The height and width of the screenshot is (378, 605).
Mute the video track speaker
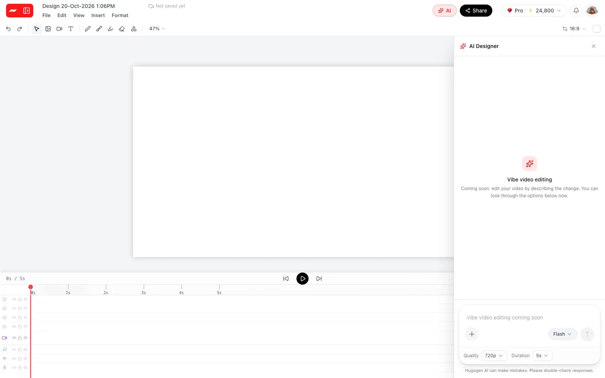tap(14, 338)
